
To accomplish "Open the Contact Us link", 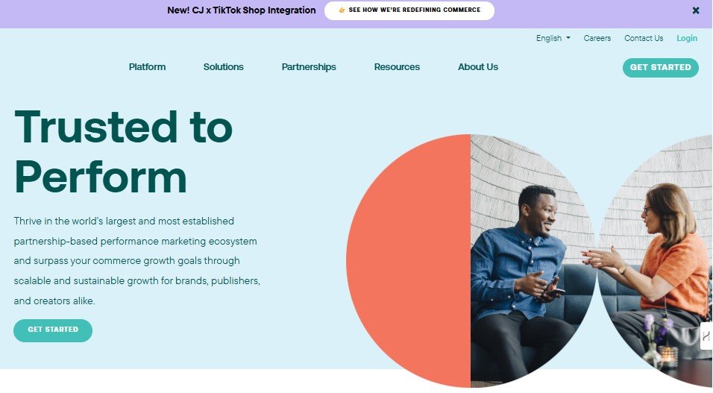I will pyautogui.click(x=643, y=38).
